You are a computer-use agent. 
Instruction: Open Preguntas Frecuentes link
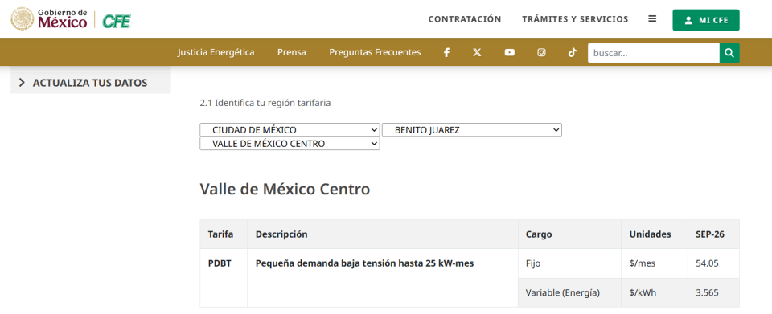pyautogui.click(x=376, y=52)
